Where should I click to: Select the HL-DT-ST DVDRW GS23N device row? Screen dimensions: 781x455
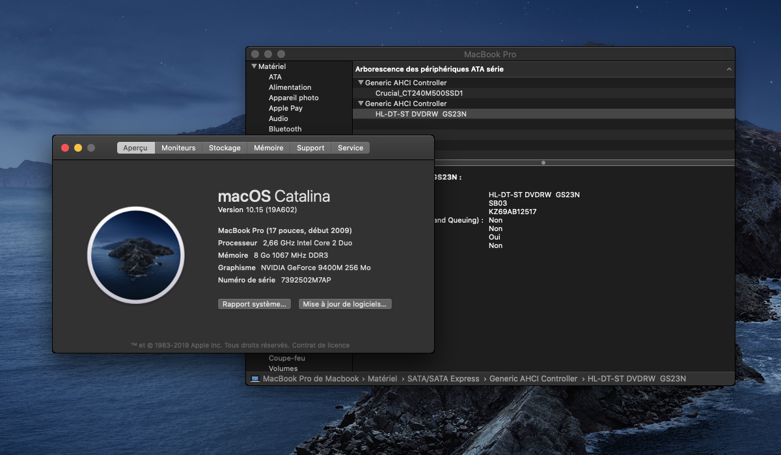pos(543,114)
